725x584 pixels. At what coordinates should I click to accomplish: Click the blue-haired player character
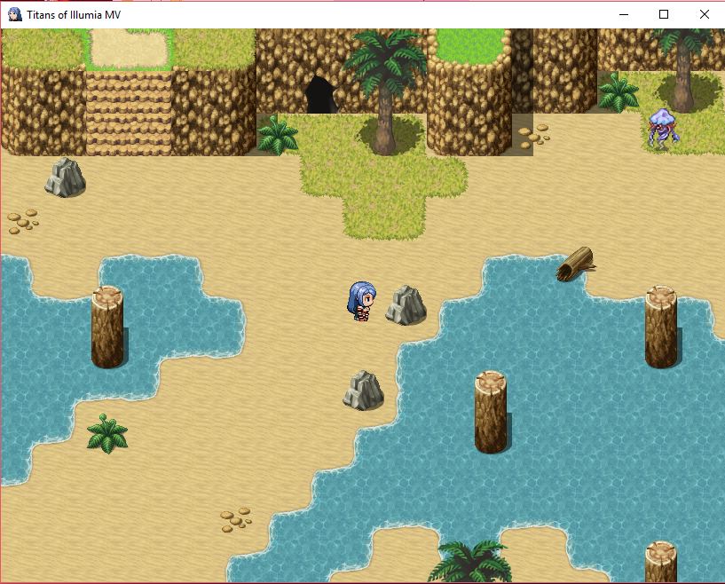pos(361,301)
